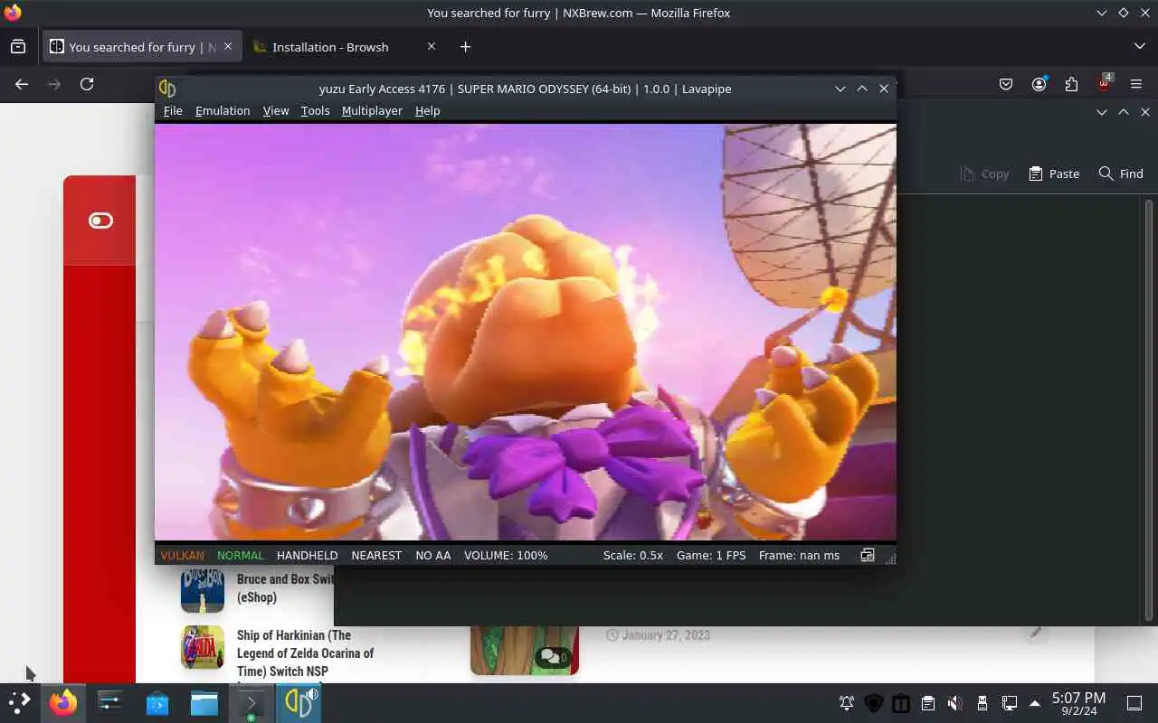Click the uBlock Origin extension icon
Viewport: 1158px width, 723px height.
(1104, 84)
